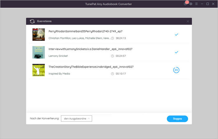Viewport: 218px width, 139px height.
Task: Click duration value 00:24:57
Action: (121, 56)
